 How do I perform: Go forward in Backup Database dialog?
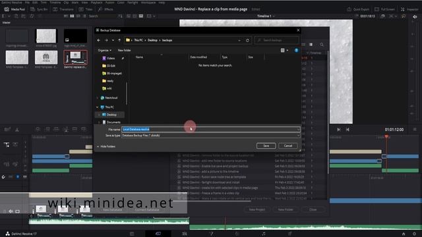(x=106, y=40)
